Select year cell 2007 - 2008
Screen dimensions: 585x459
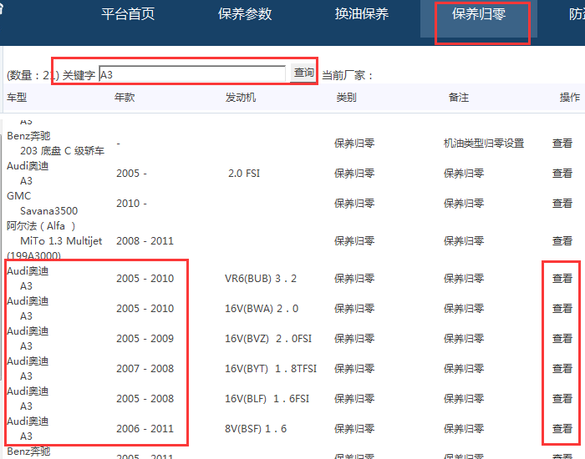tap(145, 369)
